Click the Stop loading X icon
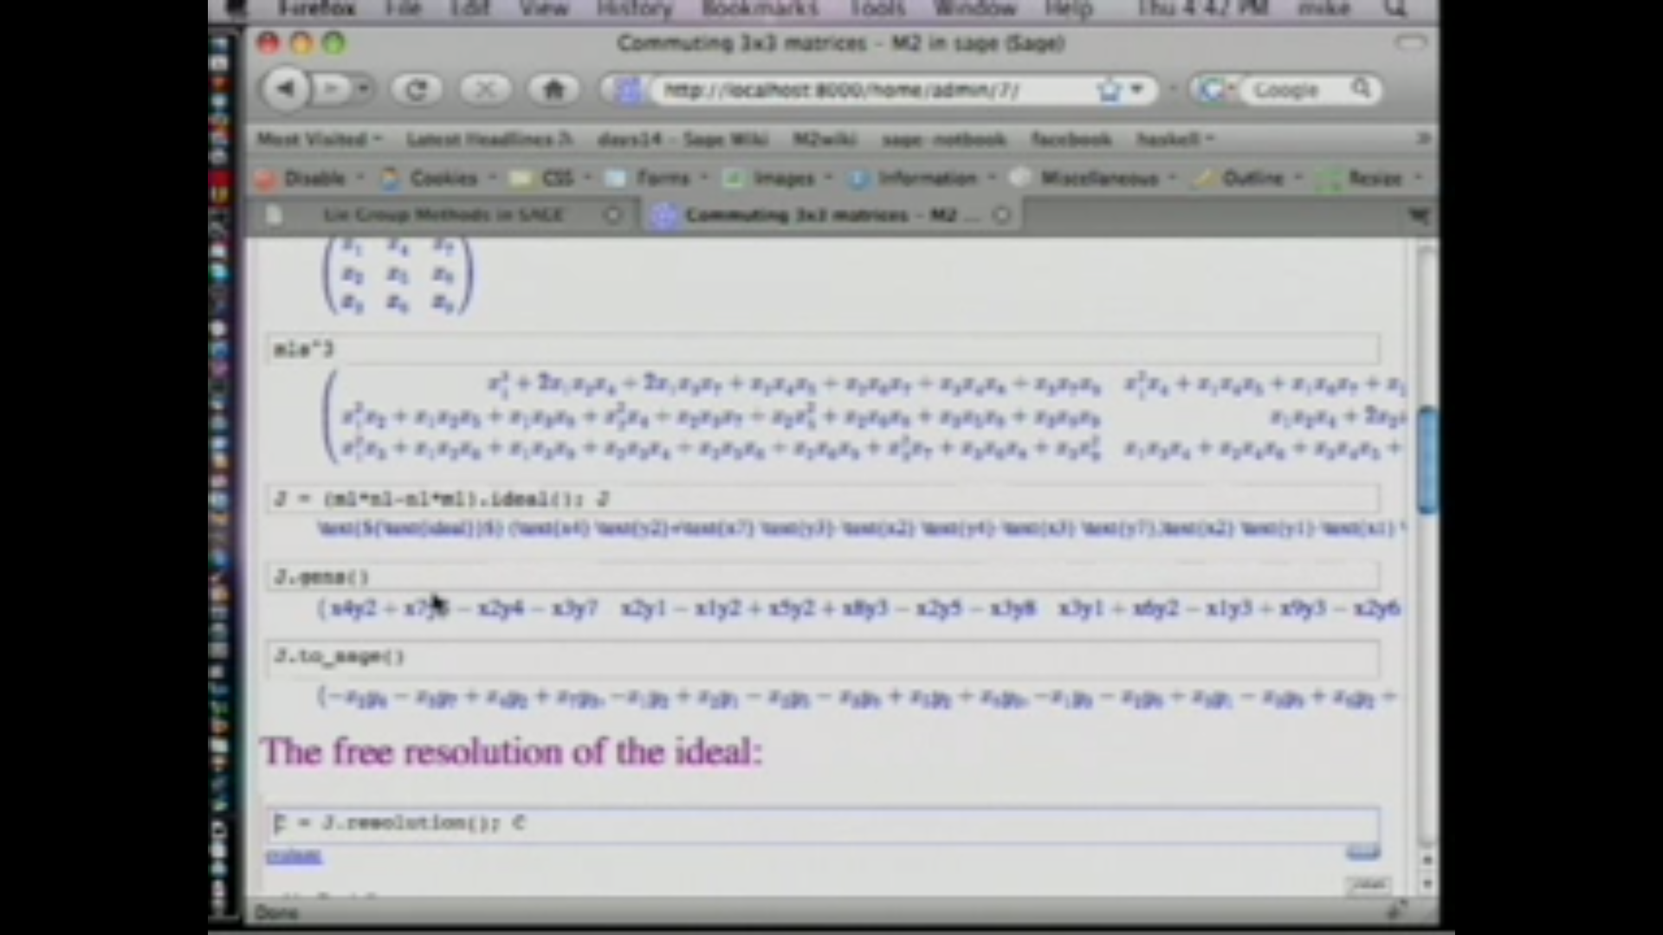Screen dimensions: 1663x935 click(x=485, y=89)
